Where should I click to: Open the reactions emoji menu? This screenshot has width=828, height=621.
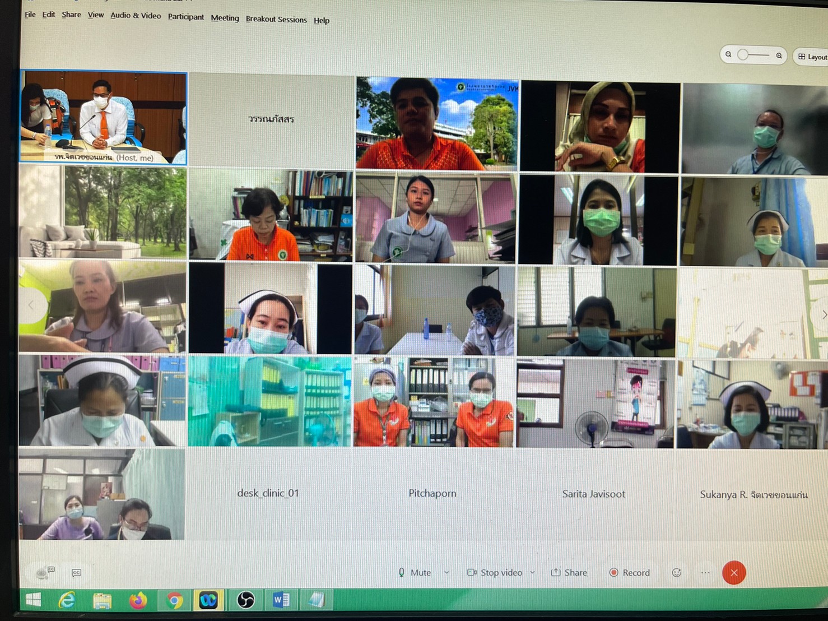click(x=676, y=572)
